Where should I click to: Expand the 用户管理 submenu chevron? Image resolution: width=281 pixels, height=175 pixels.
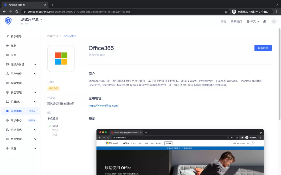tap(35, 74)
